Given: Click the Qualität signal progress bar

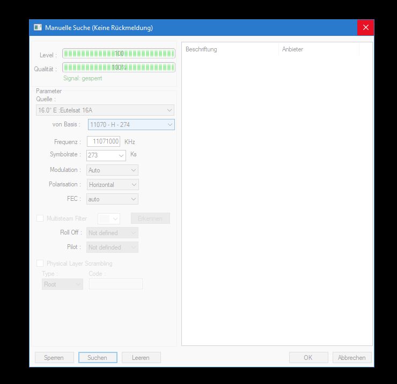Looking at the screenshot, I should tap(119, 67).
